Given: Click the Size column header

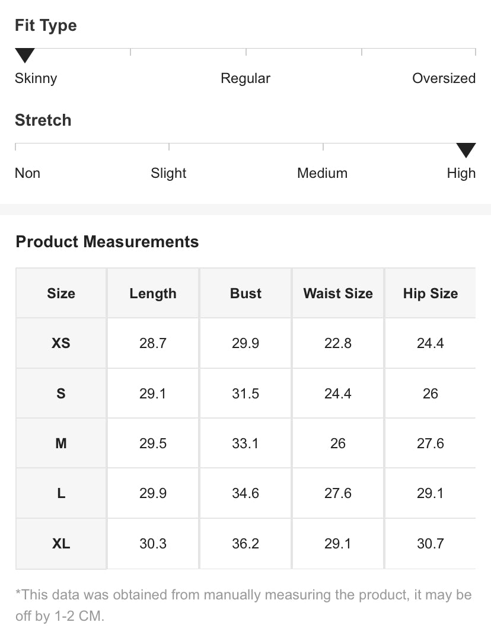Looking at the screenshot, I should tap(61, 293).
